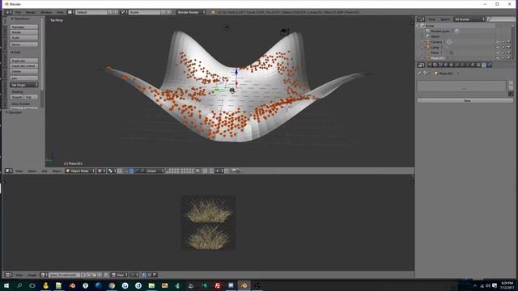The width and height of the screenshot is (518, 291).
Task: Click the outliner search field
Action: [502, 19]
